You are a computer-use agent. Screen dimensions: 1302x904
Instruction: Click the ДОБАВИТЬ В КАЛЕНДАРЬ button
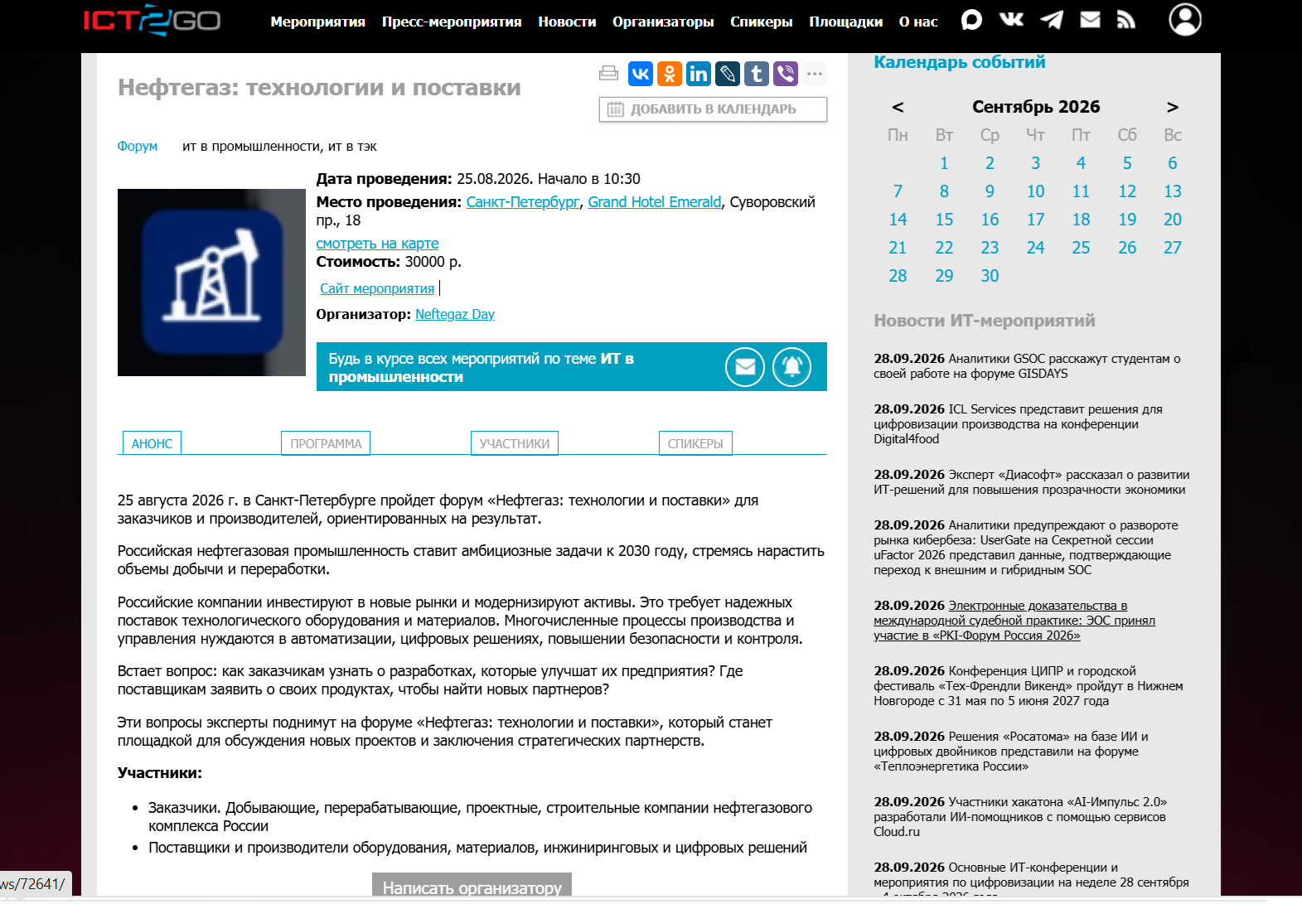click(x=713, y=109)
